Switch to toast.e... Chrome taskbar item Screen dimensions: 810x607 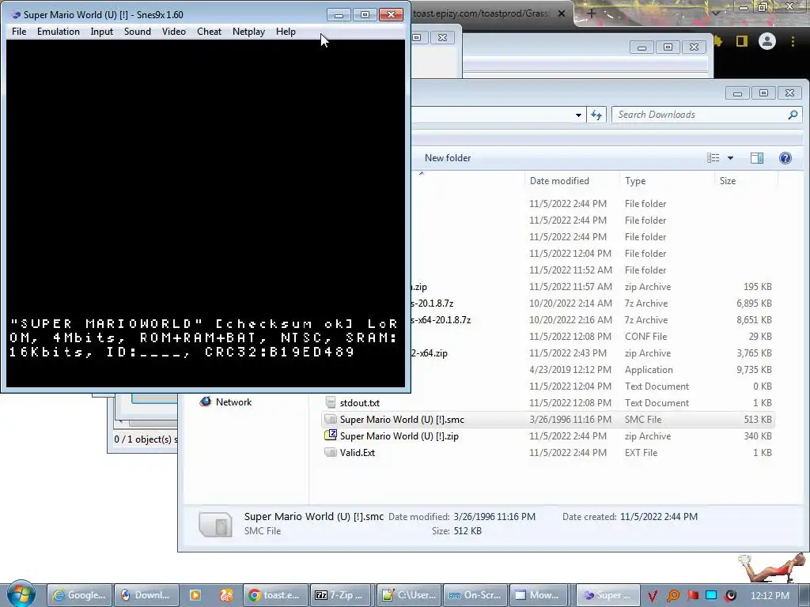(275, 595)
